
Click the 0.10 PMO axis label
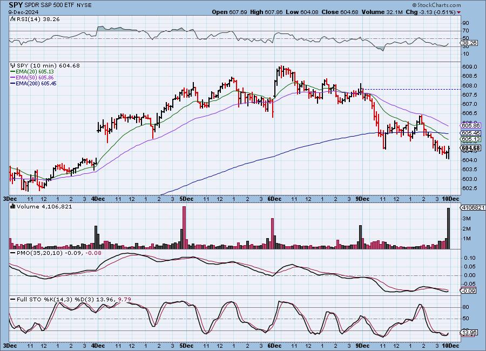click(470, 258)
